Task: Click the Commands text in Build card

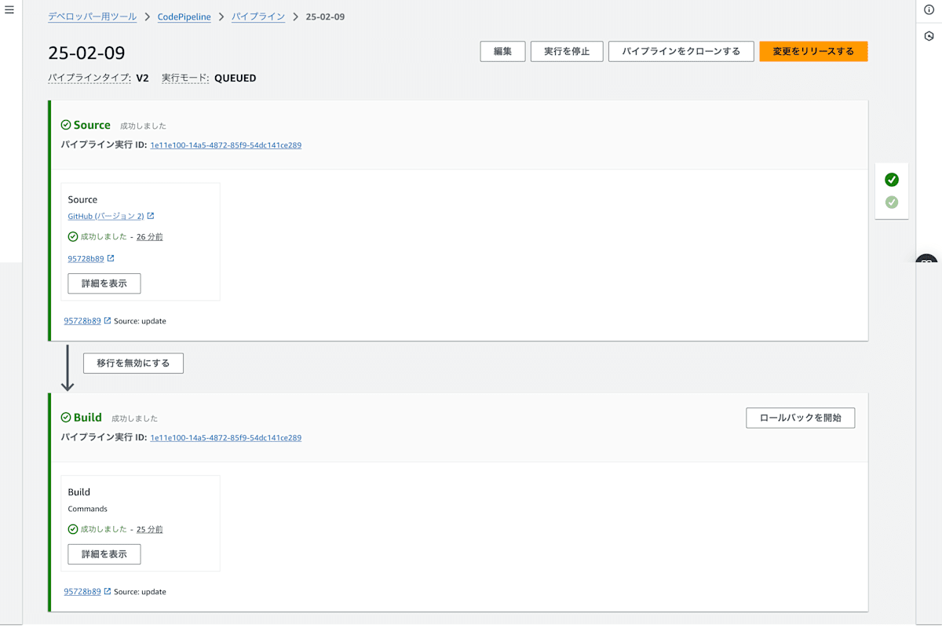Action: (x=88, y=509)
